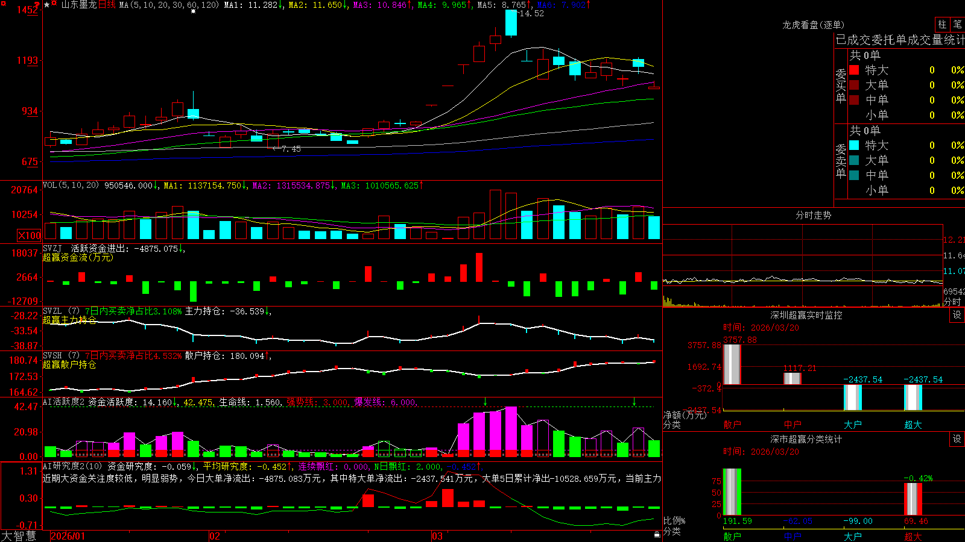Switch the order panel to 笔 tick view

click(x=957, y=24)
